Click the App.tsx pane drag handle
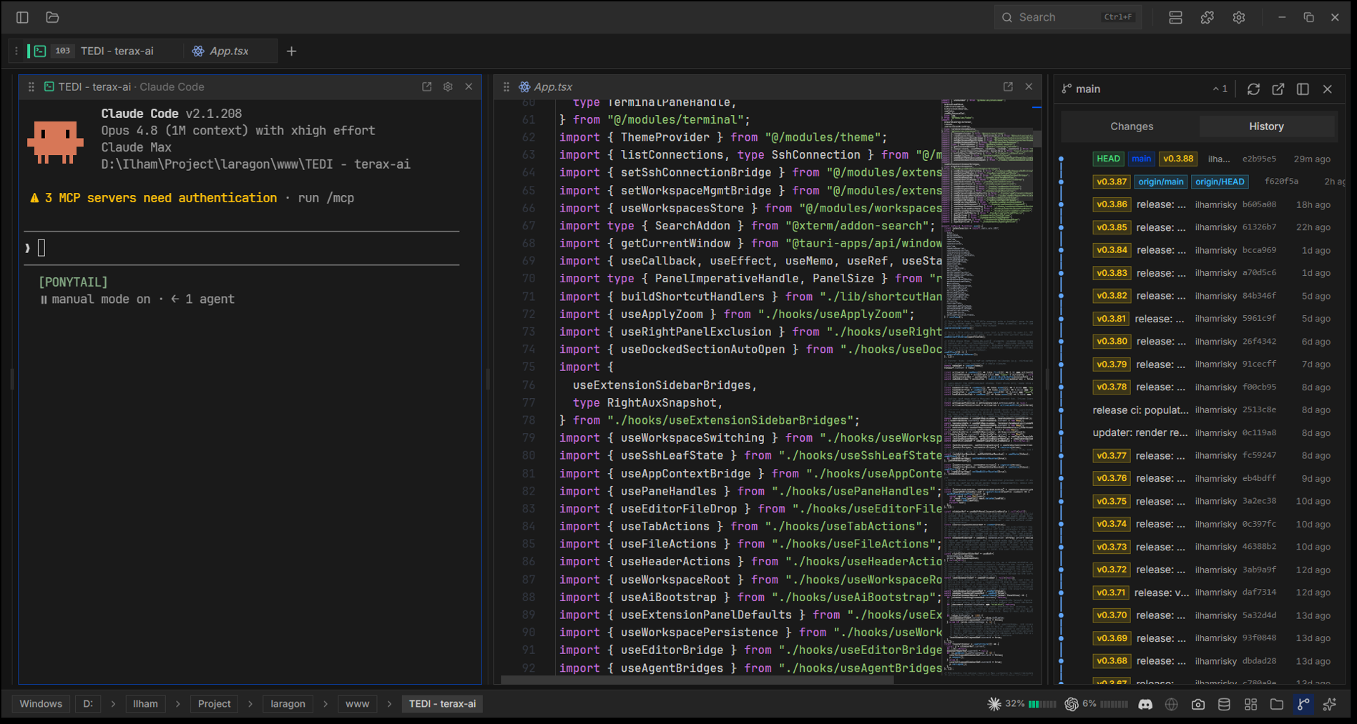This screenshot has width=1357, height=724. tap(506, 86)
